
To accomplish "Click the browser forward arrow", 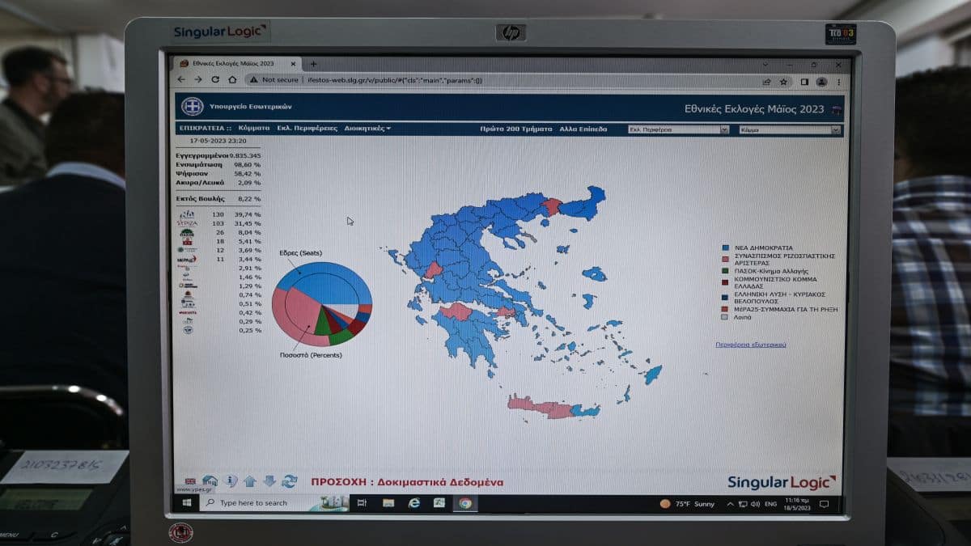I will (197, 79).
